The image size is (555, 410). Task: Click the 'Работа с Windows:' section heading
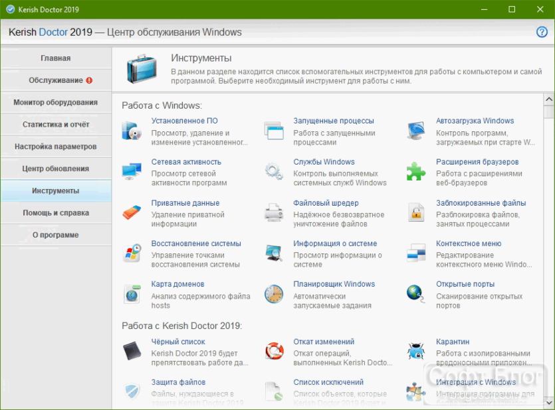click(x=162, y=105)
